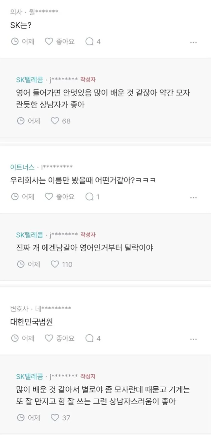Open the more-options menu on 이트너스 comment
The width and height of the screenshot is (211, 435).
pos(194,197)
